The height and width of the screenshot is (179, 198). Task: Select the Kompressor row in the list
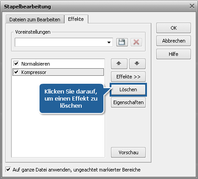point(58,72)
